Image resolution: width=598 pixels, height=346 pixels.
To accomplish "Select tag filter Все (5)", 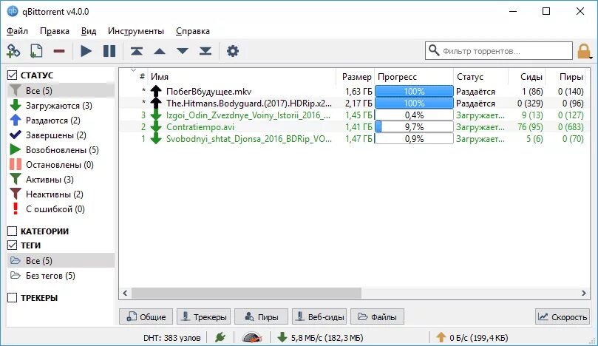I will [61, 260].
